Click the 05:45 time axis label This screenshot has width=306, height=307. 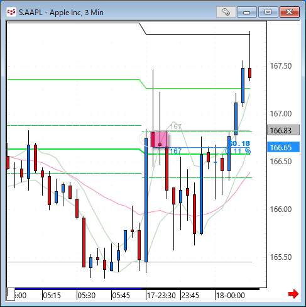pyautogui.click(x=121, y=296)
